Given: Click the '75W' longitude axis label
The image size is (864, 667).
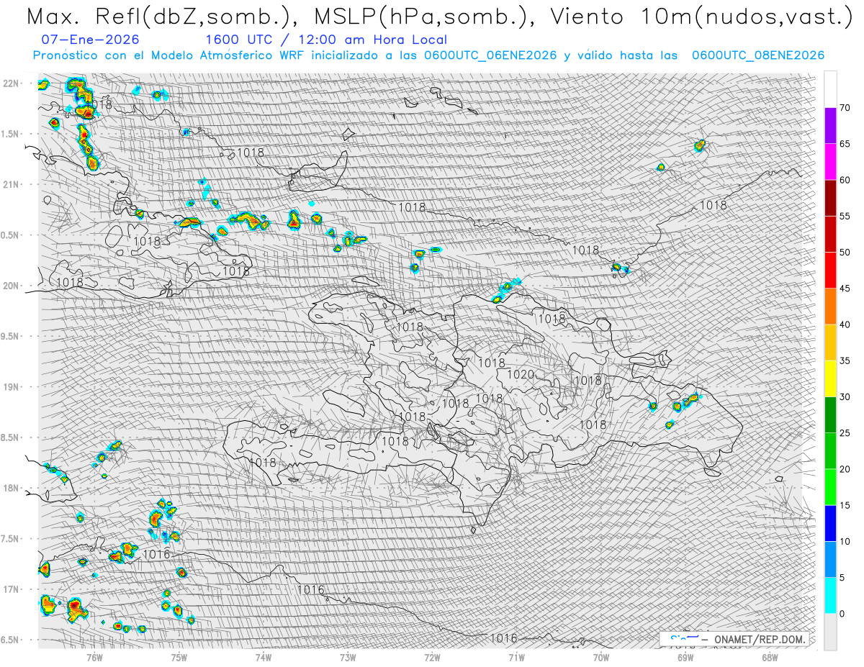Looking at the screenshot, I should [x=179, y=657].
